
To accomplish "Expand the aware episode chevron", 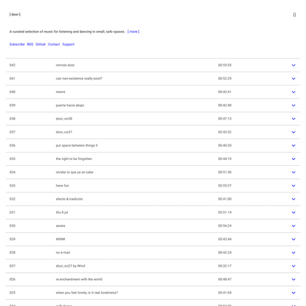I will (x=293, y=226).
